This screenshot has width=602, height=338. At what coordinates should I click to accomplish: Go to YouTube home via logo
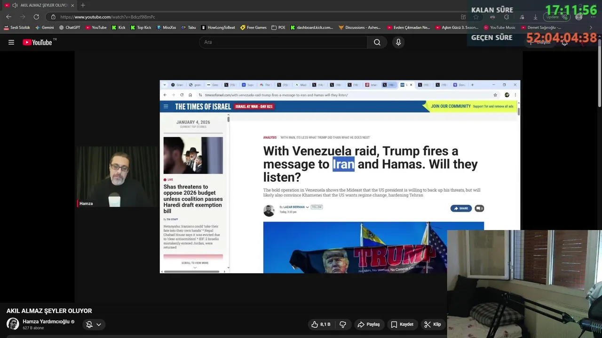tap(37, 42)
